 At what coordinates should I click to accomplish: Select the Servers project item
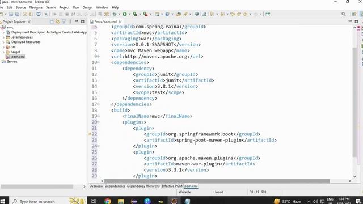12,62
